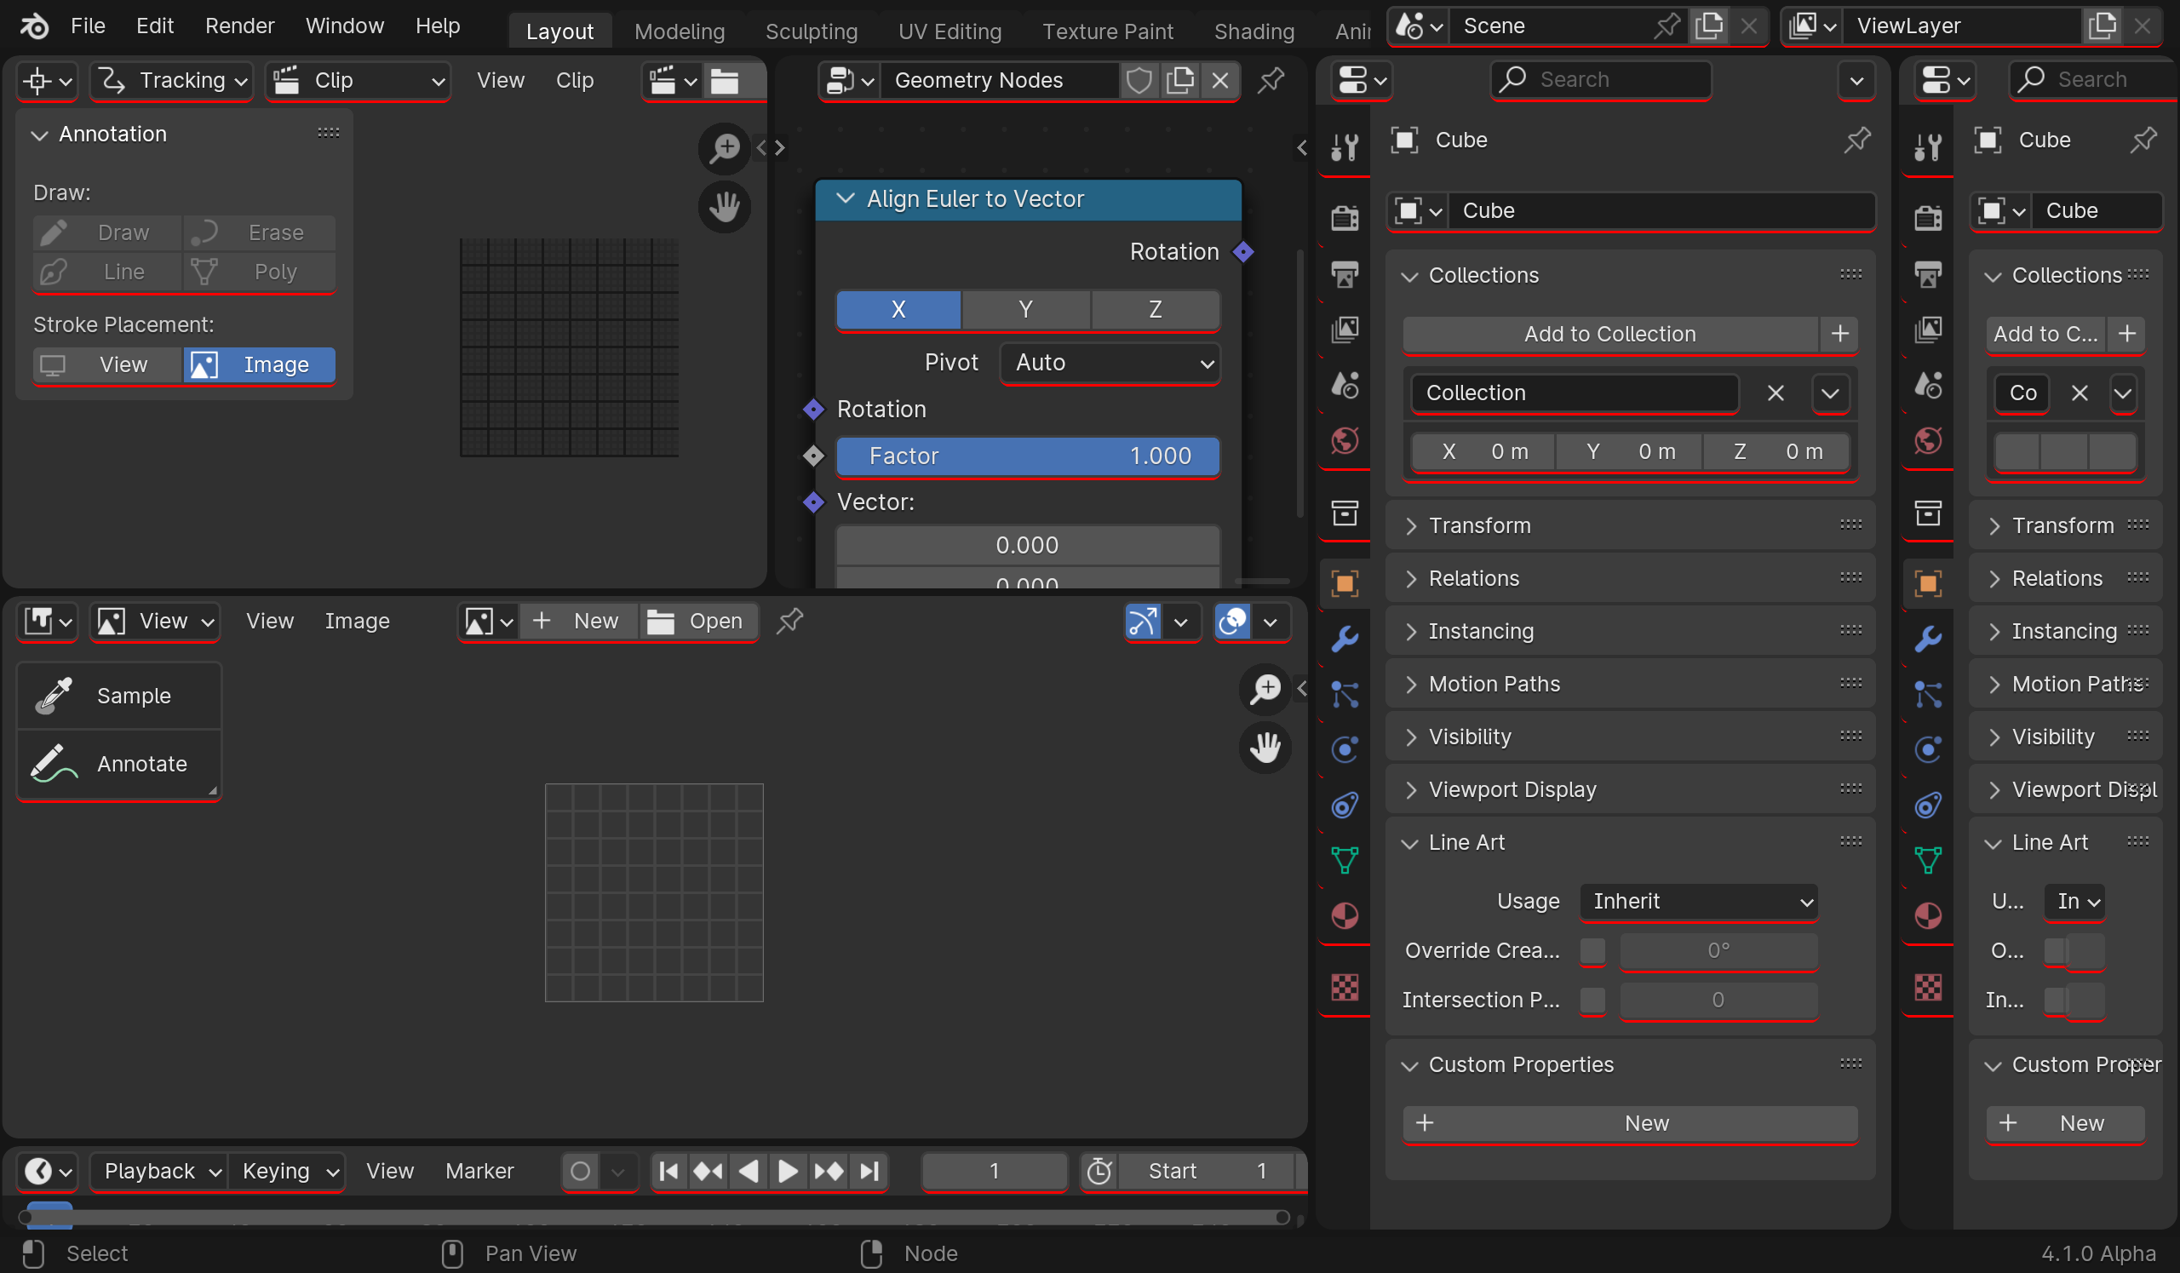Viewport: 2180px width, 1273px height.
Task: Open clip folder icon in clip editor
Action: point(725,80)
